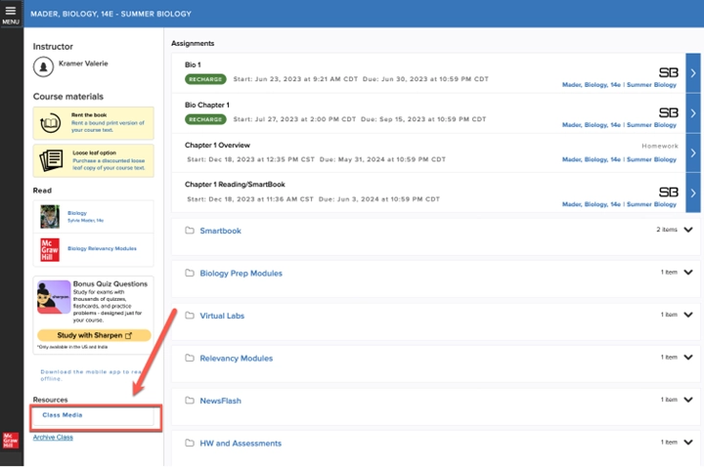This screenshot has width=704, height=468.
Task: Click the Archive Class link
Action: [53, 437]
